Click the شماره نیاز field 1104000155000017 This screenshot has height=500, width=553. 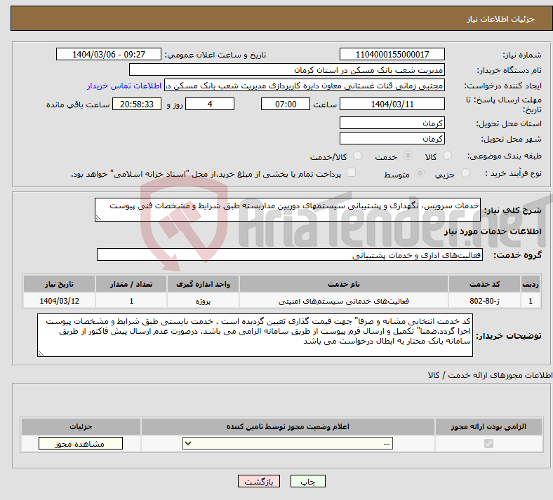point(392,54)
